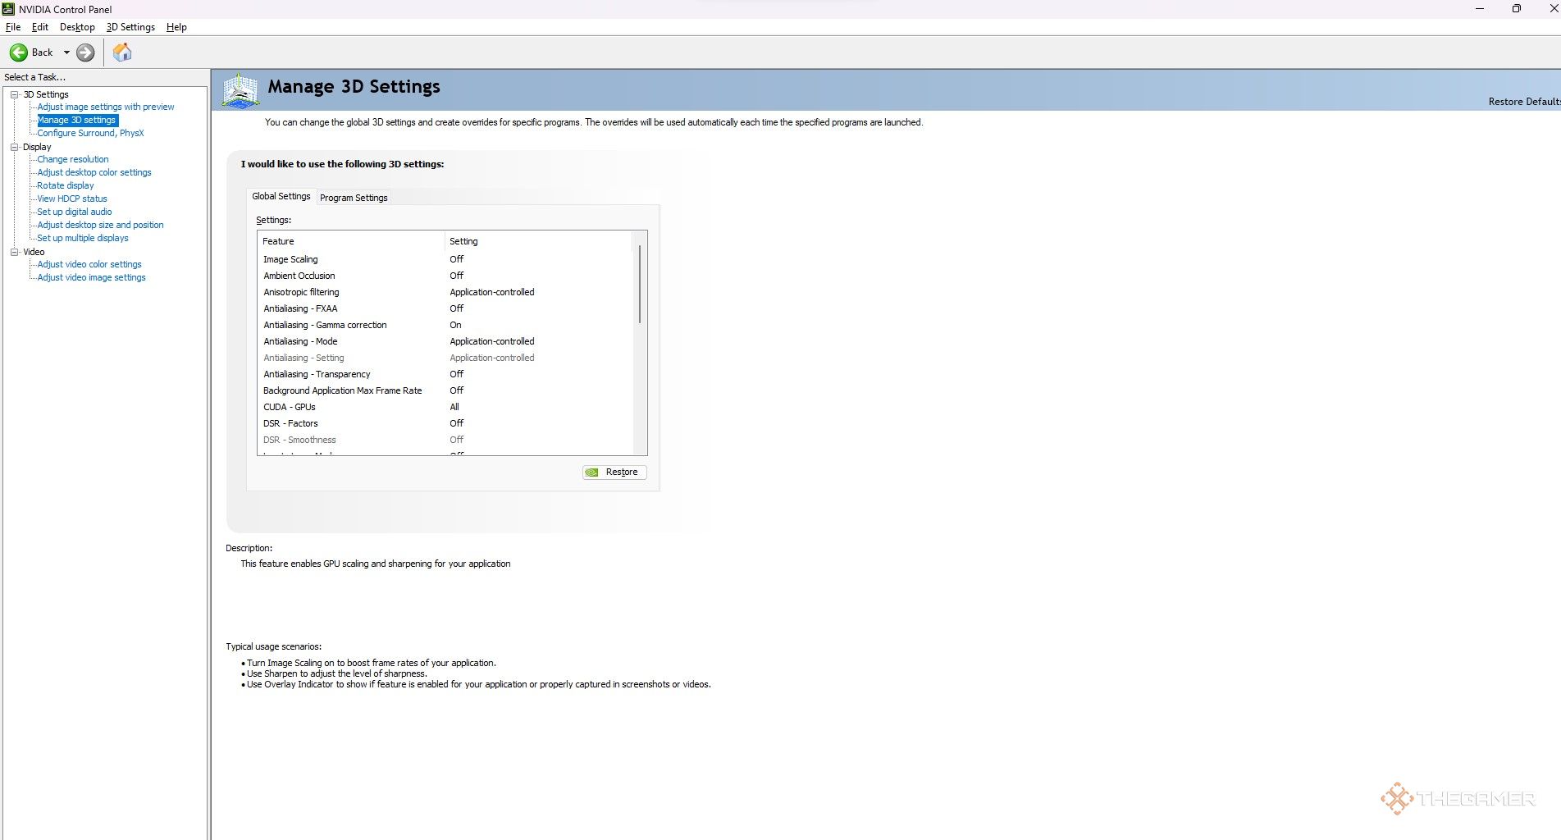This screenshot has height=840, width=1561.
Task: Open the 3D Settings menu
Action: pyautogui.click(x=130, y=27)
